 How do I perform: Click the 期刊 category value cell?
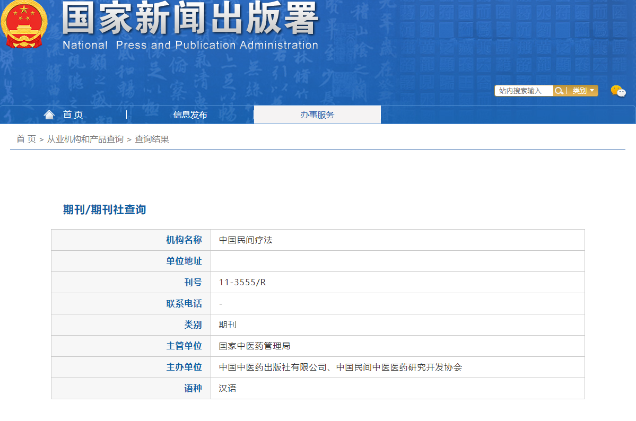coord(228,324)
